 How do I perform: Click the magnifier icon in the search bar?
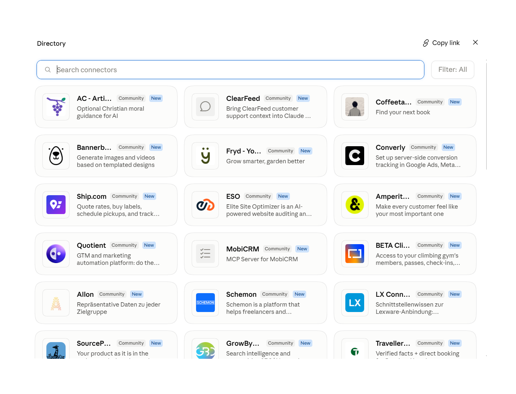(48, 70)
